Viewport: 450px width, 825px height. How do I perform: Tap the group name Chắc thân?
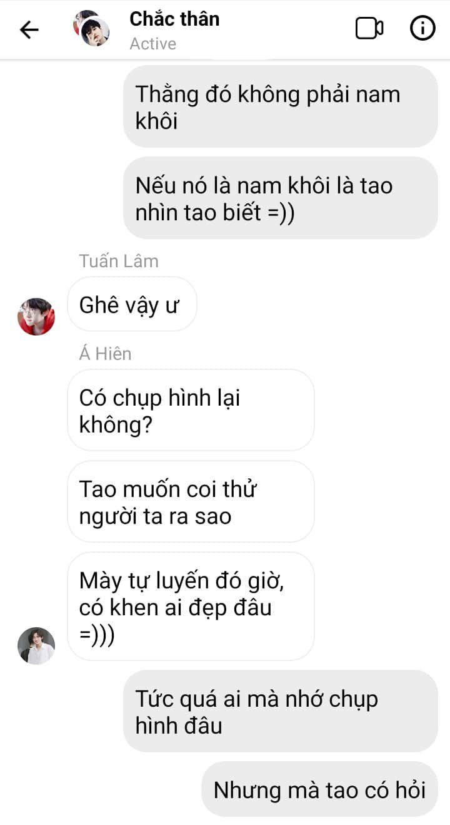click(174, 19)
